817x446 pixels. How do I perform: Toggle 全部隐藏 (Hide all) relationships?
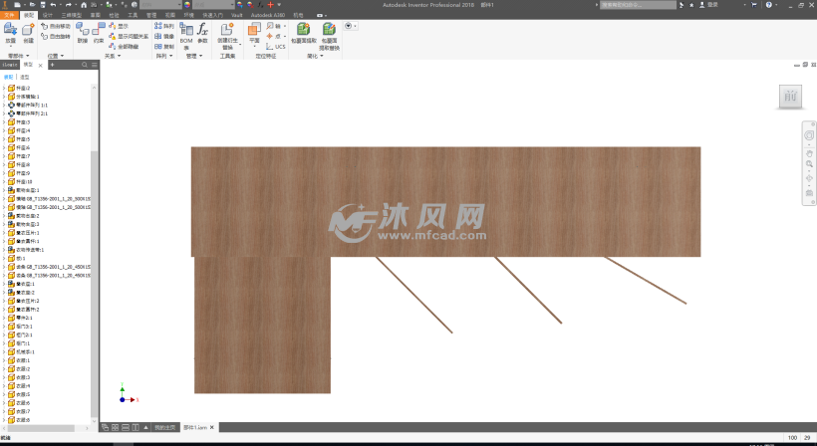129,46
